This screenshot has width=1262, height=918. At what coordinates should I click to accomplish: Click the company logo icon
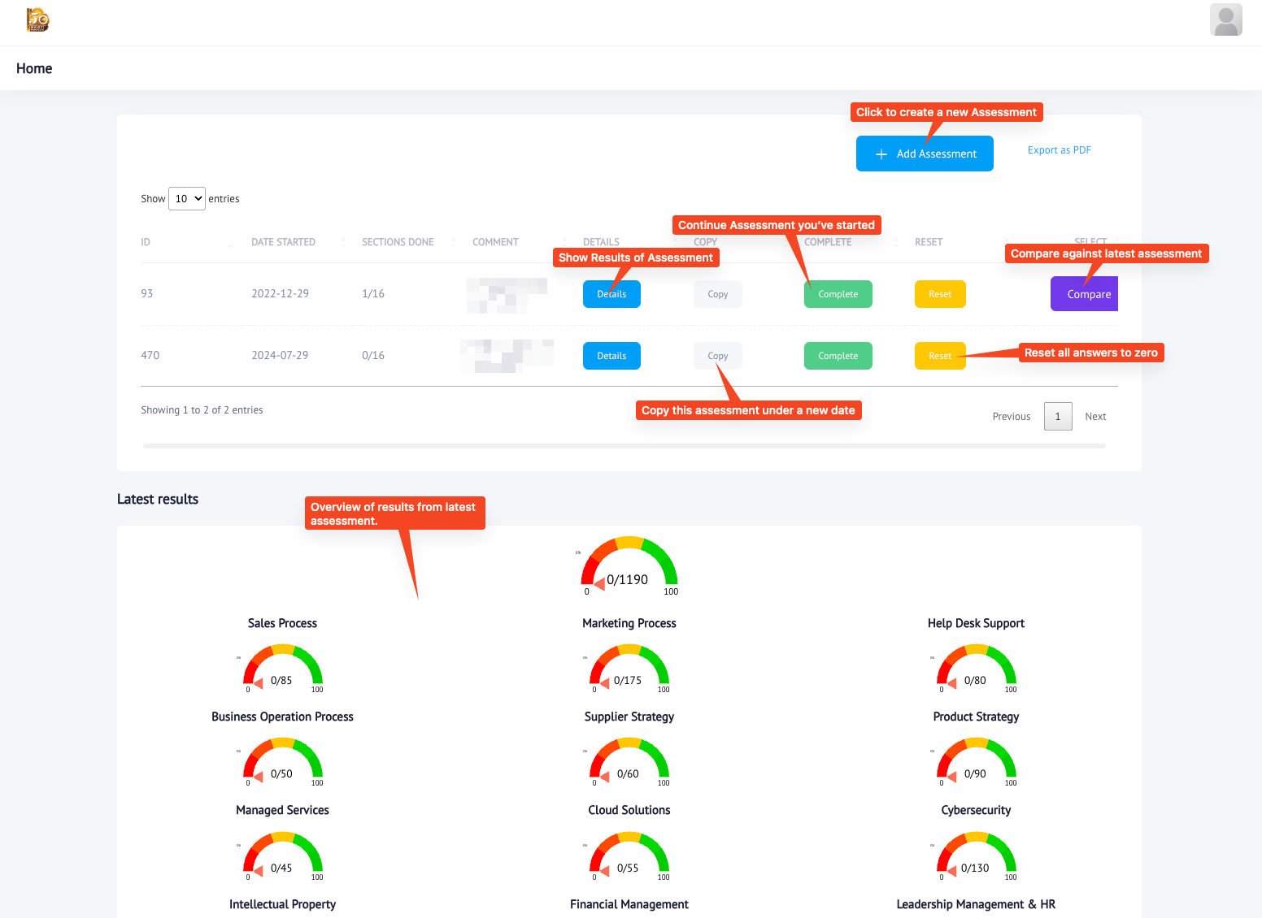37,19
